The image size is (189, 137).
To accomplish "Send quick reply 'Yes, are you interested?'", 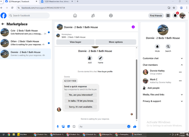I will [81, 95].
